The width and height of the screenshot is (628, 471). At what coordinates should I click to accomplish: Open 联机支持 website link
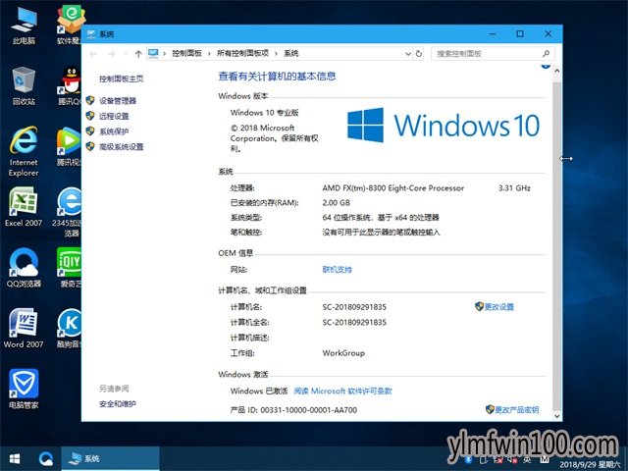click(338, 270)
